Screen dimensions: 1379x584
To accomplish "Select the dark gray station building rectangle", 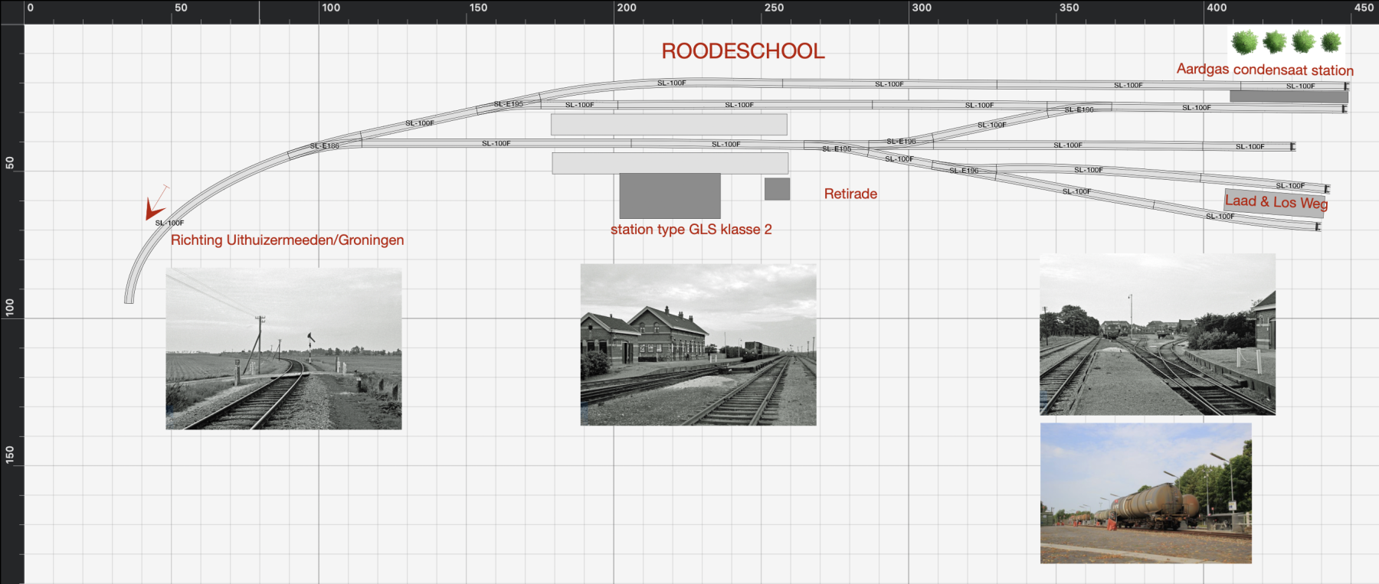I will point(670,196).
